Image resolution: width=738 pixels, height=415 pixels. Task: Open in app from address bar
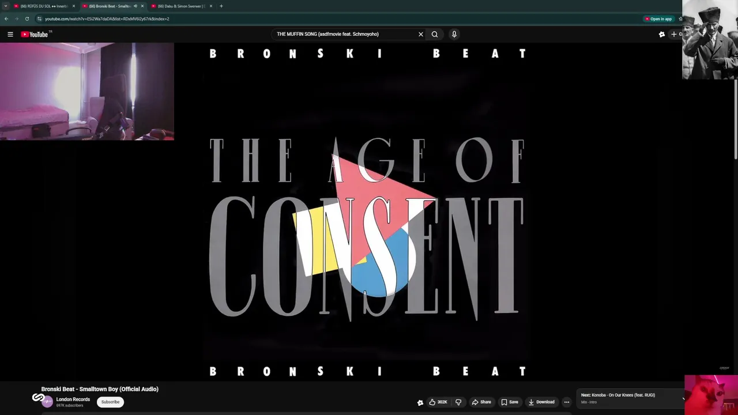point(658,19)
